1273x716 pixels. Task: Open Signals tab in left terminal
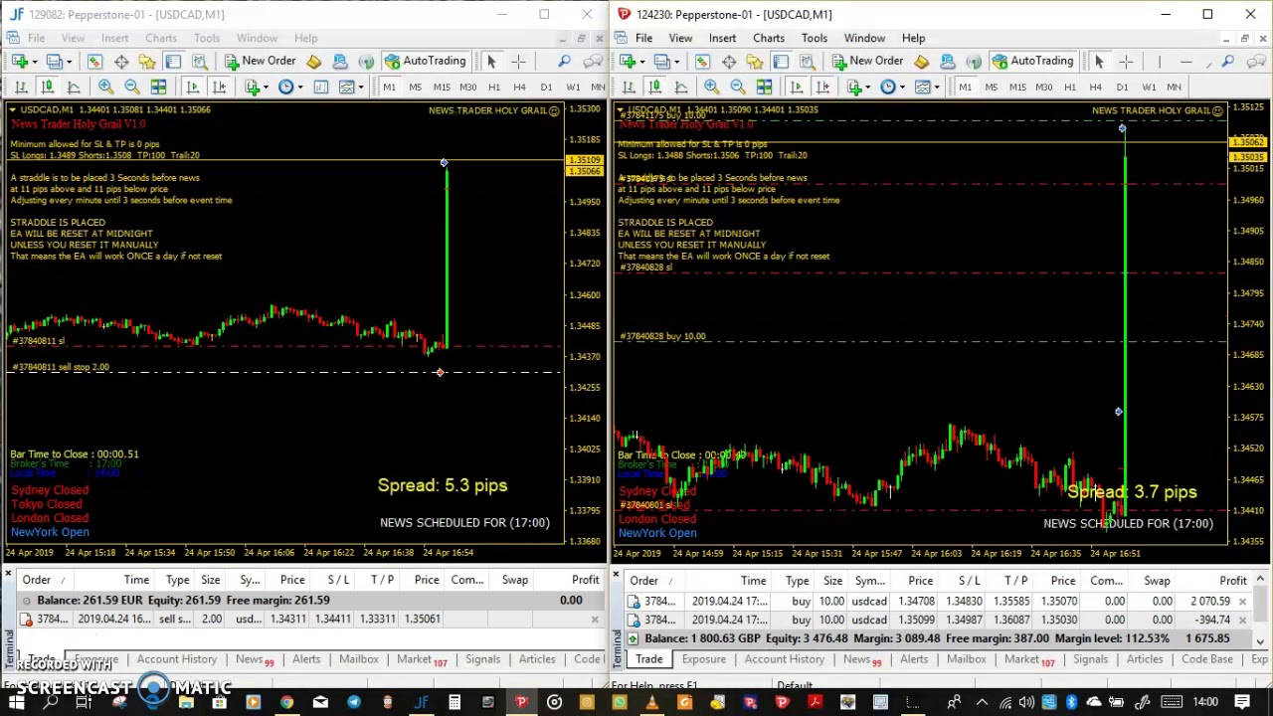point(482,659)
